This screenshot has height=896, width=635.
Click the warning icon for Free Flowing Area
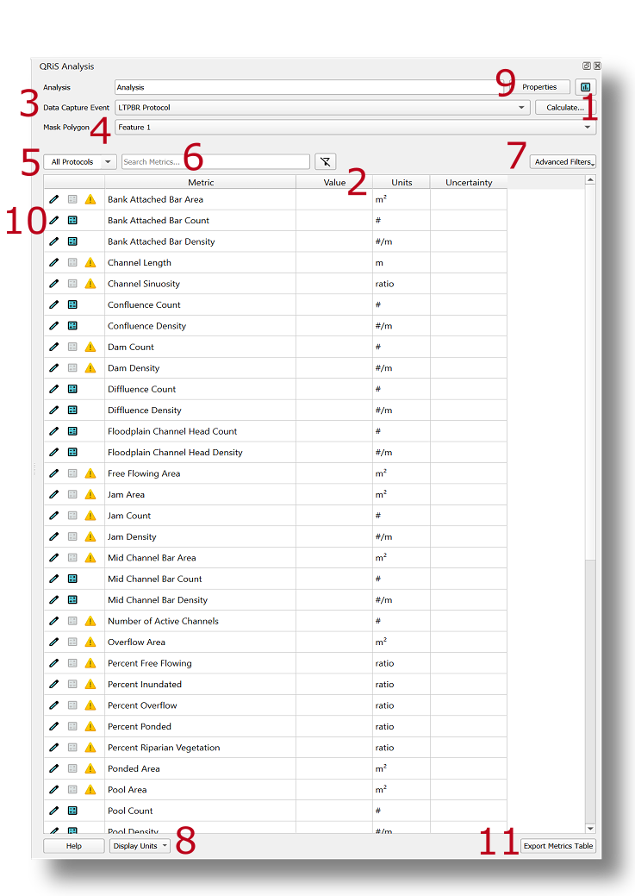[x=90, y=473]
